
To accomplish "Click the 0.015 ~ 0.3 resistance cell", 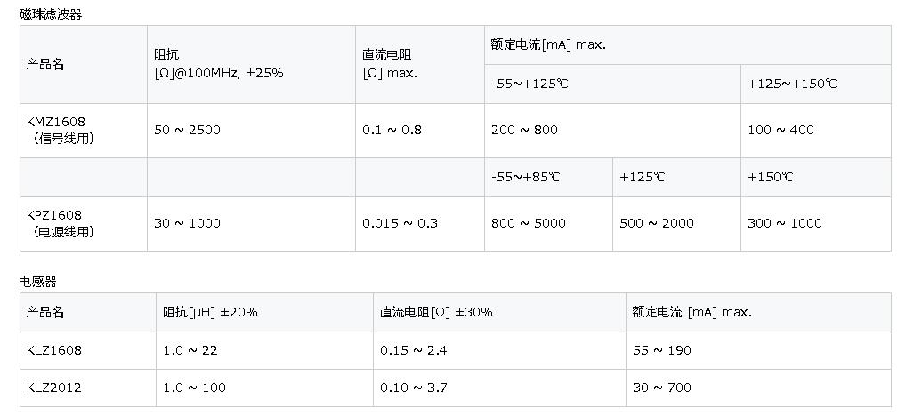I will coord(420,224).
